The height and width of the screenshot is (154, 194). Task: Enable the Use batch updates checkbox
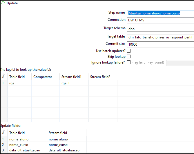pyautogui.click(x=128, y=51)
